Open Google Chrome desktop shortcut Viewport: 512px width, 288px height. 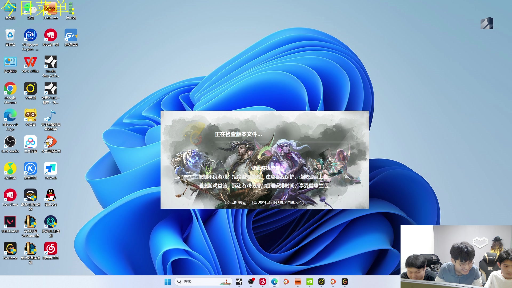tap(10, 93)
